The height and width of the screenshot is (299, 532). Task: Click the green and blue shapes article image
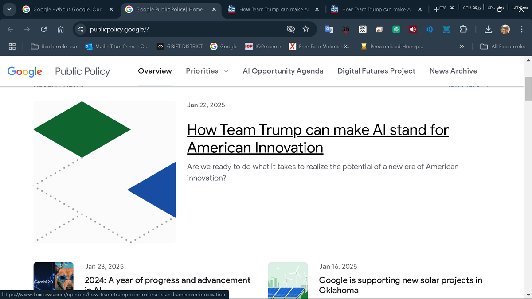pyautogui.click(x=105, y=172)
